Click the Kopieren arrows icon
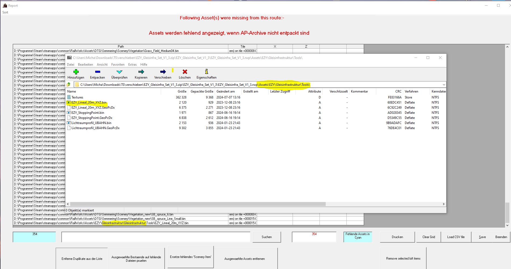Viewport: 511px width, 269px height. click(141, 72)
